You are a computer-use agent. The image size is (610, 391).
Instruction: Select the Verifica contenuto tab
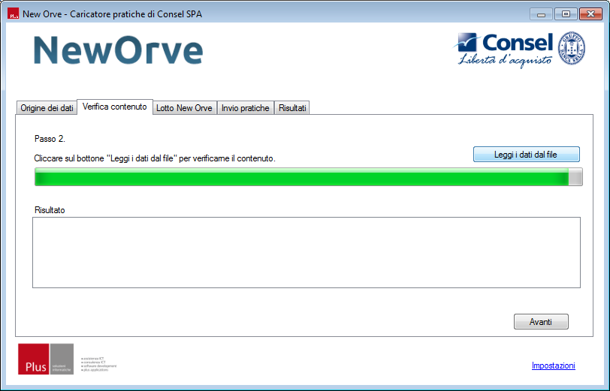click(115, 107)
